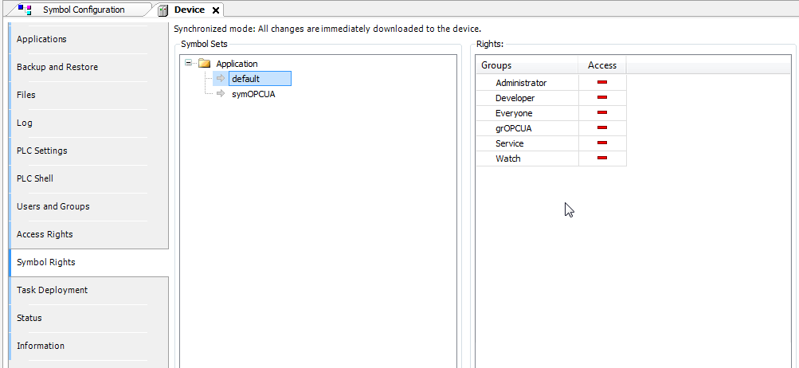Collapse the Application tree node
The image size is (799, 368).
(x=189, y=64)
